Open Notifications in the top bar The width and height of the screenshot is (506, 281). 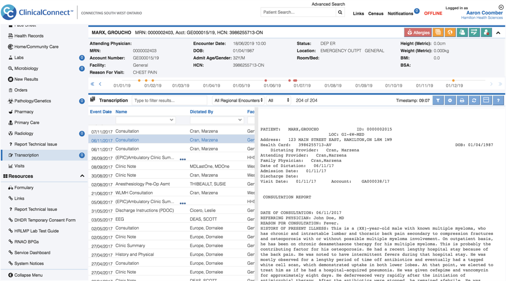400,14
